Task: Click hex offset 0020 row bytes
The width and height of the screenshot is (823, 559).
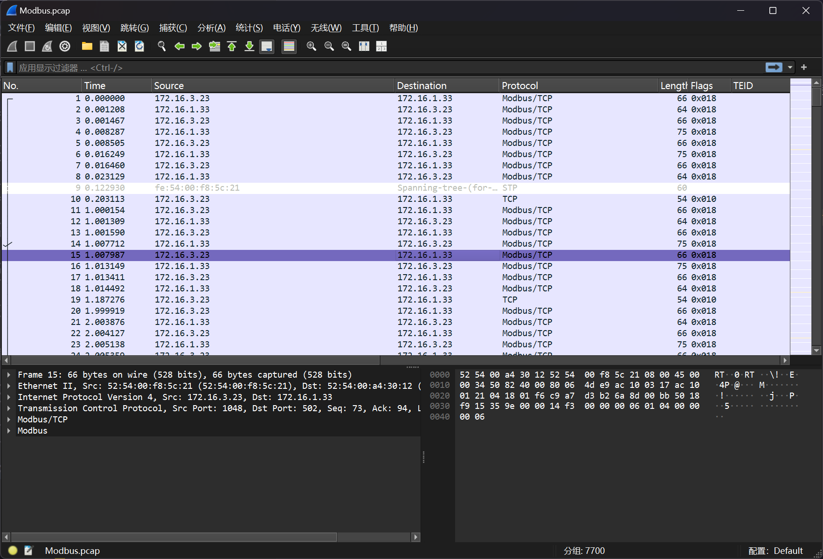Action: pos(579,396)
